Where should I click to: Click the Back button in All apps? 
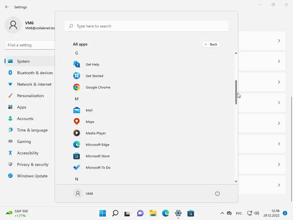pyautogui.click(x=211, y=44)
